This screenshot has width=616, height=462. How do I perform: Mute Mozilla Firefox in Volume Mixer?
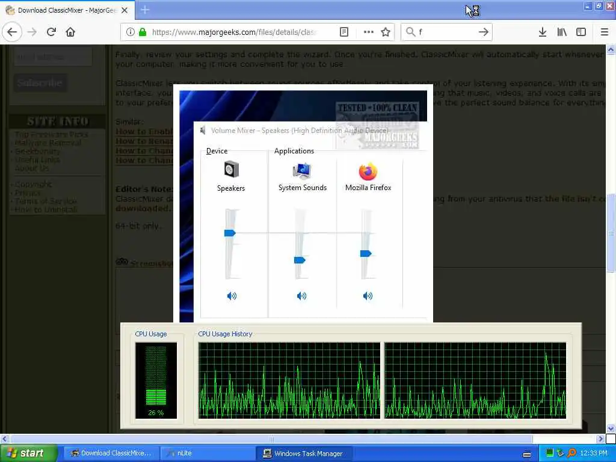pos(368,296)
